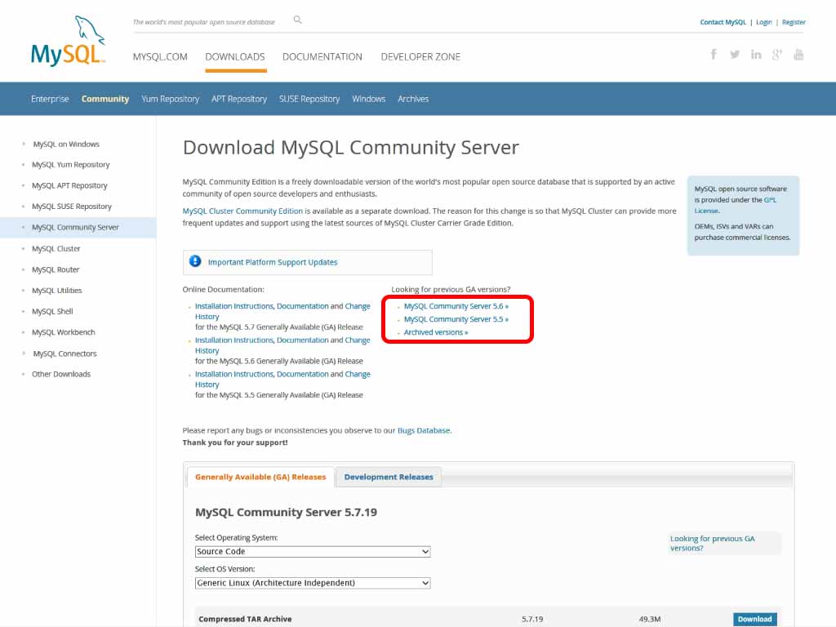
Task: Open the Select Operating System dropdown
Action: [313, 551]
